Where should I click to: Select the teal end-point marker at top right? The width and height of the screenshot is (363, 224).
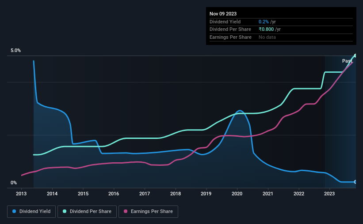355,56
